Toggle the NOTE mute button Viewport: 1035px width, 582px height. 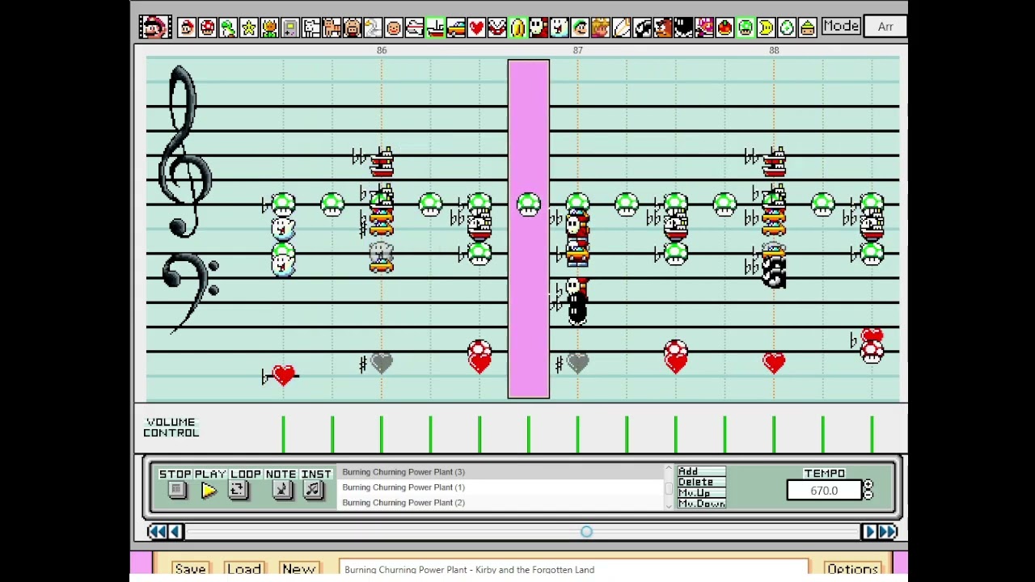click(x=281, y=490)
